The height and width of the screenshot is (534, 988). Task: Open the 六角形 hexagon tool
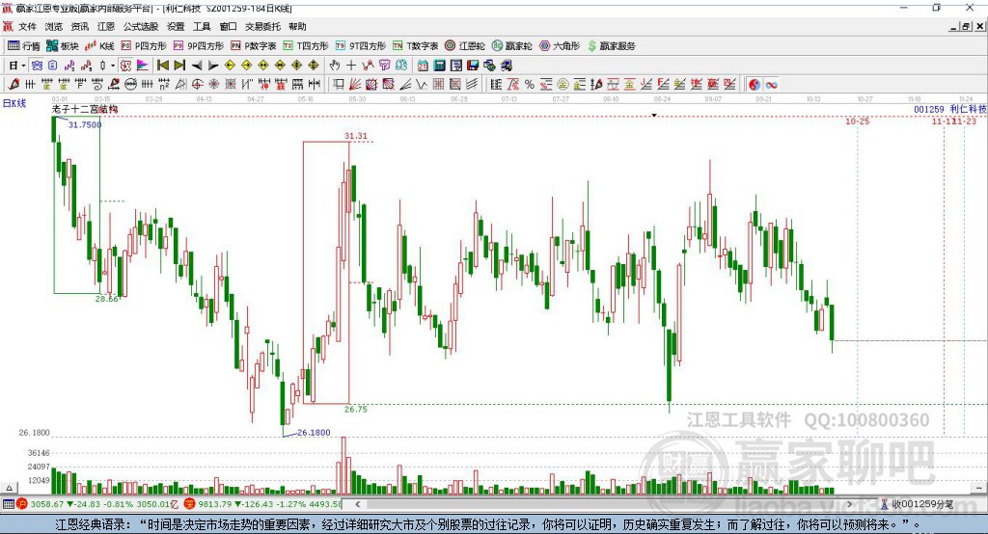coord(560,46)
